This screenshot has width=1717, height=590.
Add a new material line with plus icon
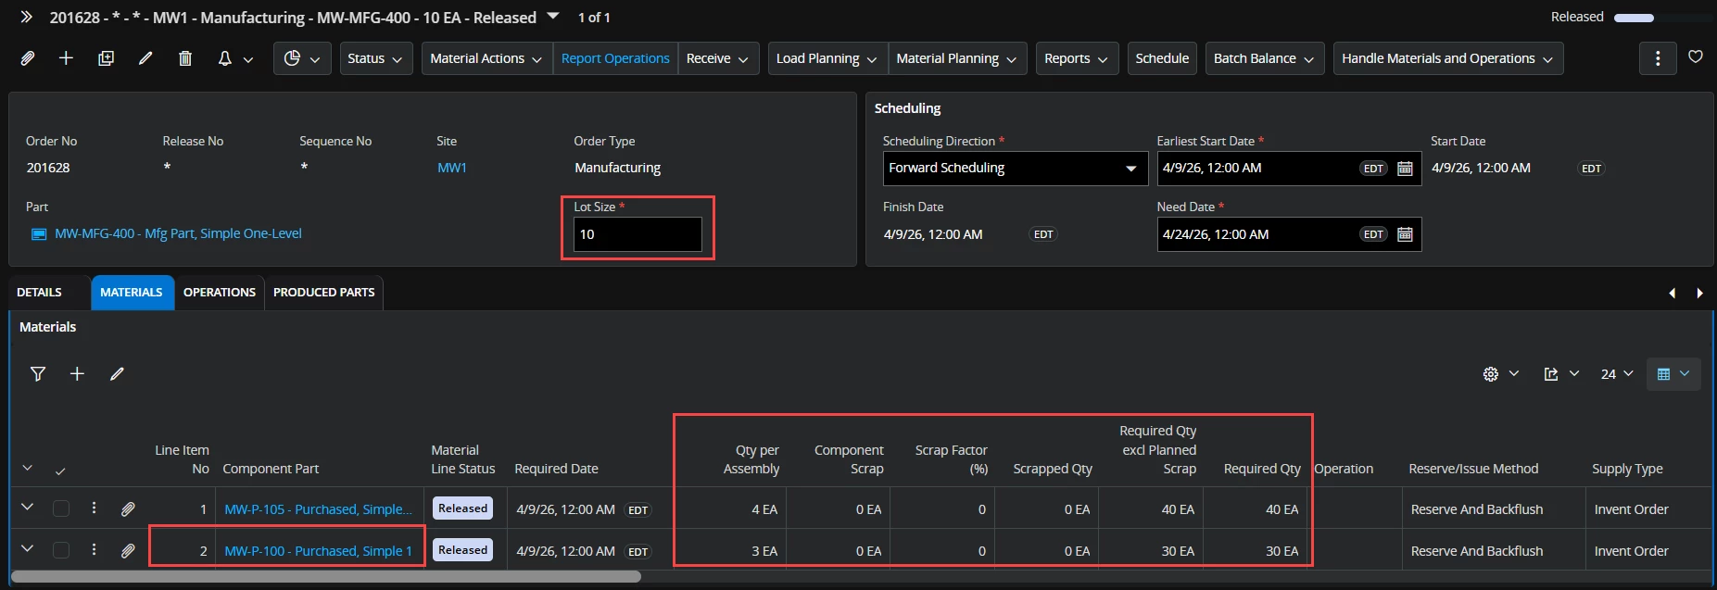(x=77, y=374)
